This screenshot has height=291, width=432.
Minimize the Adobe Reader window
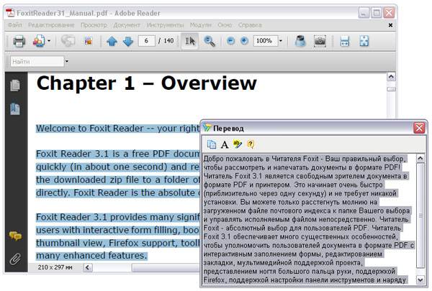point(364,13)
